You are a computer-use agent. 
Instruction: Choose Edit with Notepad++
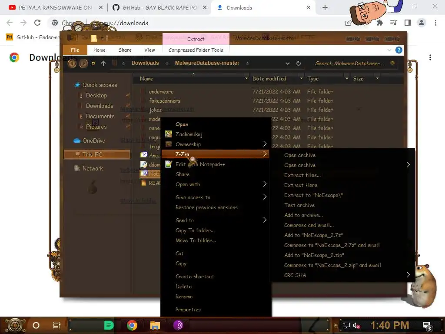point(200,164)
